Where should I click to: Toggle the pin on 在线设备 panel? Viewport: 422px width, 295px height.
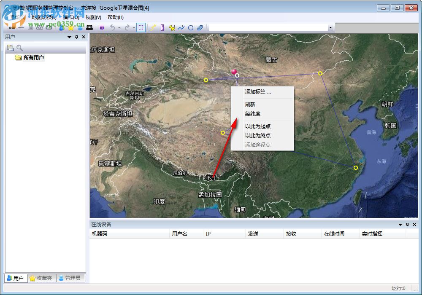[407, 224]
